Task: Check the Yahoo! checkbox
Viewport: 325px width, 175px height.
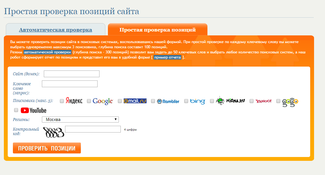Action: coord(252,101)
